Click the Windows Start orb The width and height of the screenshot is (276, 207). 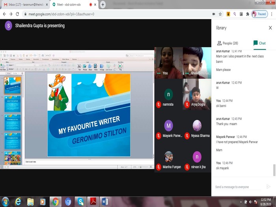tap(5, 202)
